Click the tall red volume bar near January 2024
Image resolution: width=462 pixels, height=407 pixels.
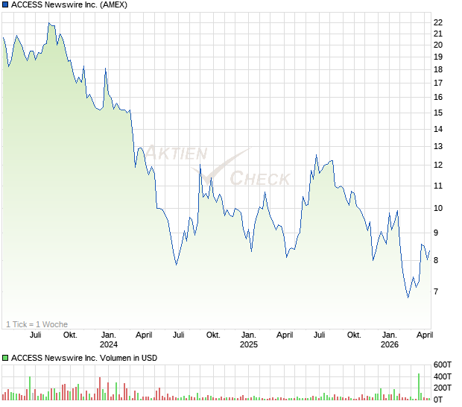tap(100, 388)
